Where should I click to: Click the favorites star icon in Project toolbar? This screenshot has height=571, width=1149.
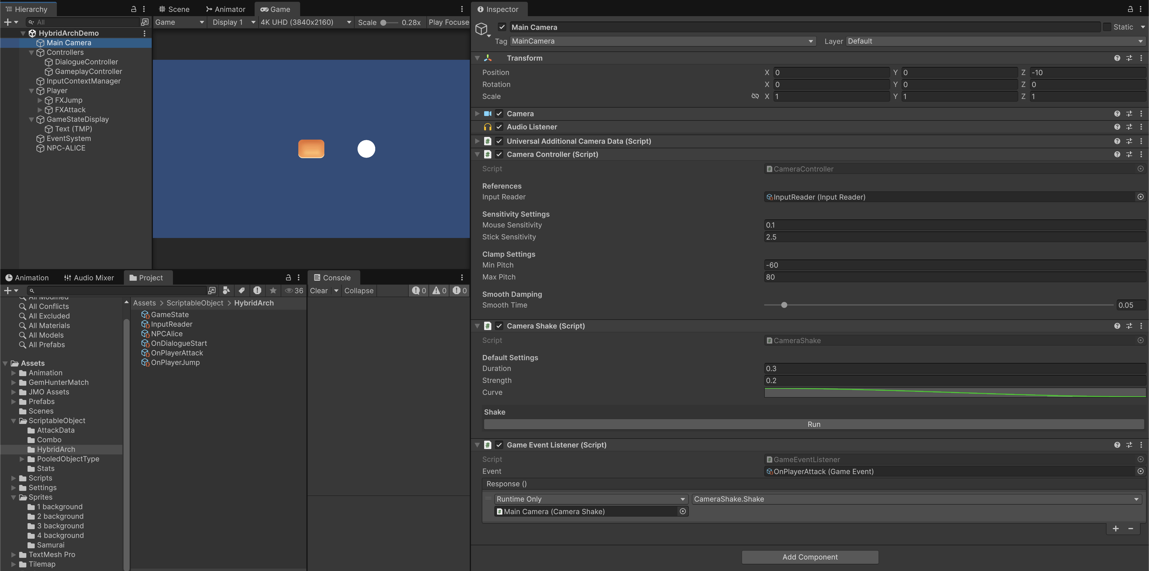pyautogui.click(x=273, y=291)
